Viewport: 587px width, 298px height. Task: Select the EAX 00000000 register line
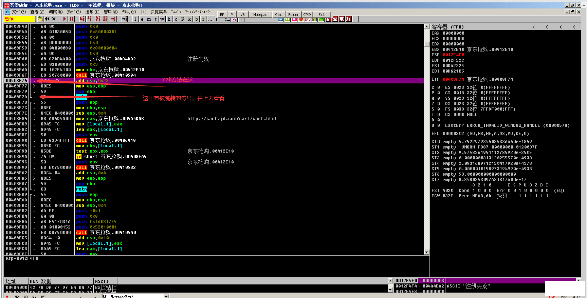pos(448,33)
